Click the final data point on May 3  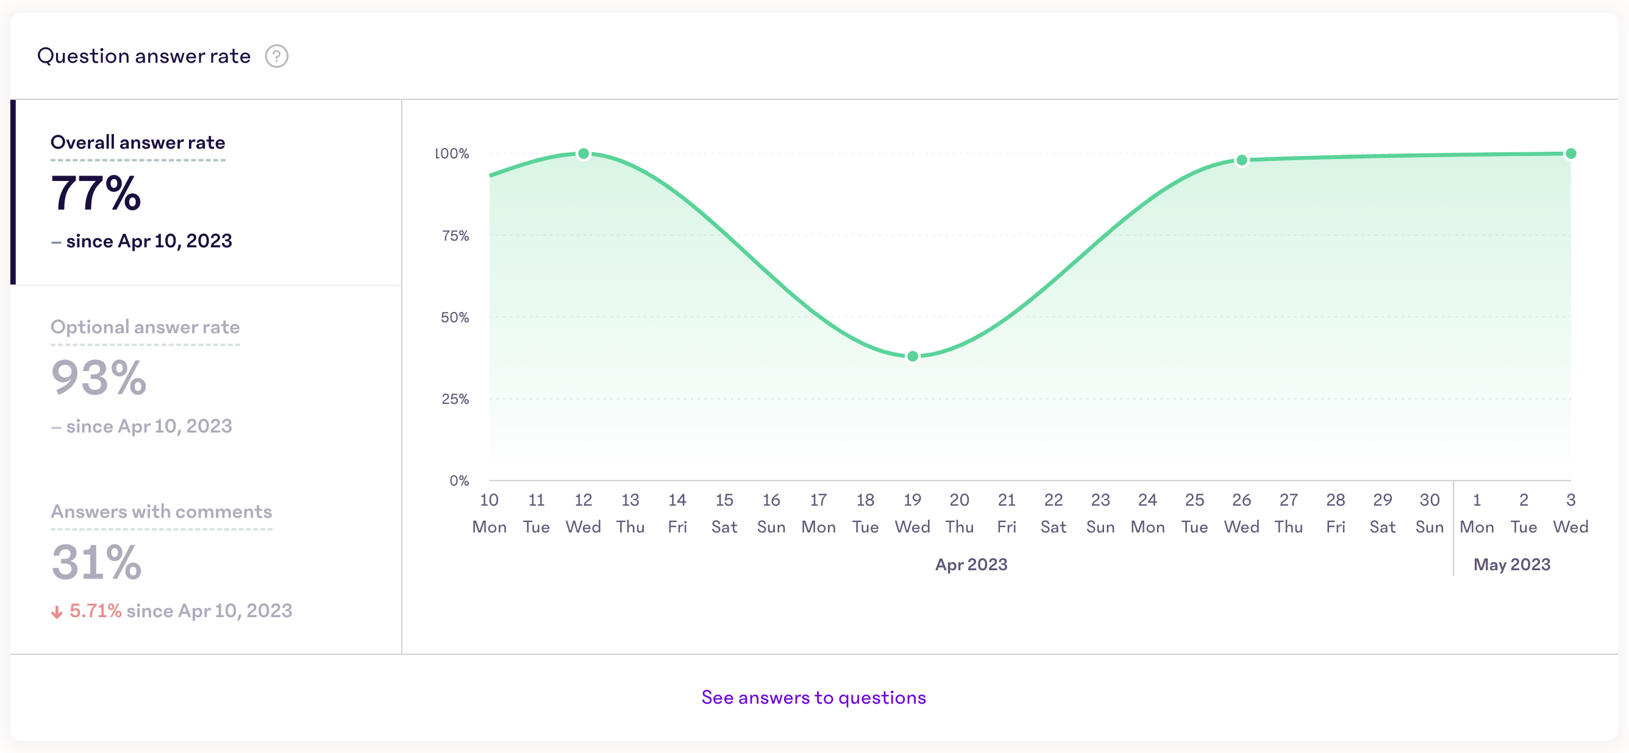coord(1571,153)
